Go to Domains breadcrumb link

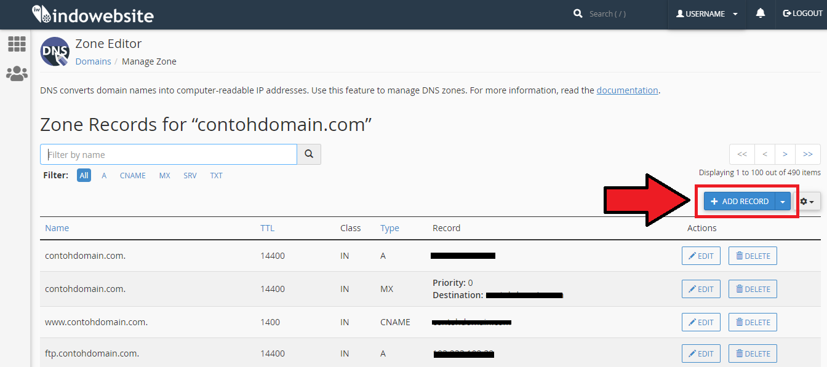[93, 61]
